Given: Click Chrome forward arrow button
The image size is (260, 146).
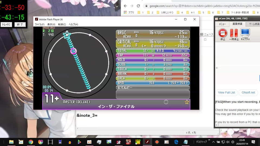Looking at the screenshot, I should pyautogui.click(x=132, y=6).
